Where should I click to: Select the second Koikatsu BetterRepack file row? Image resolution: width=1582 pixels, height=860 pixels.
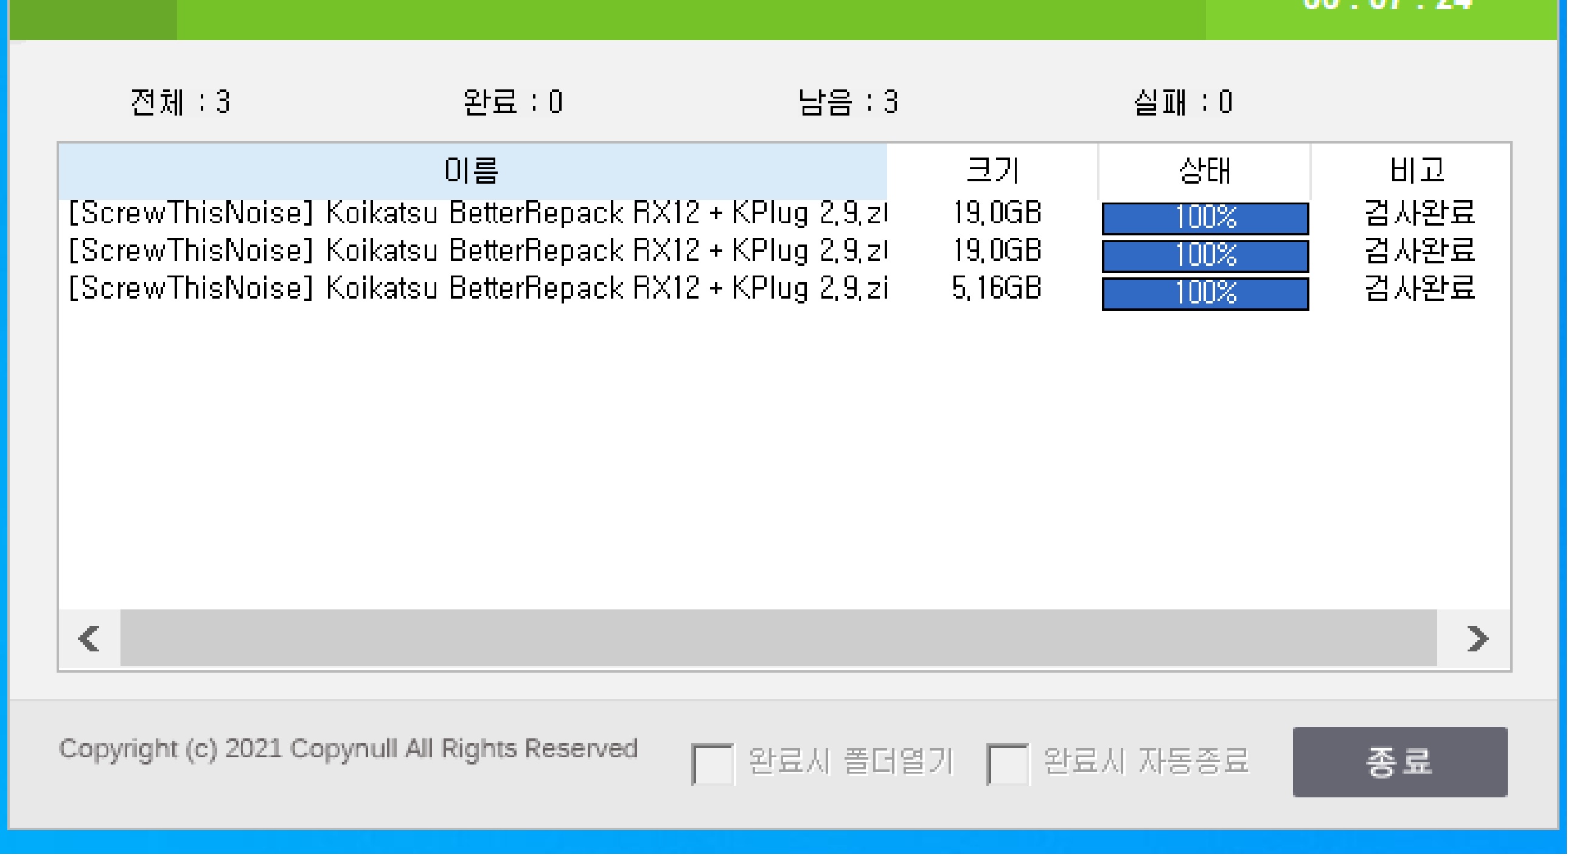(x=476, y=251)
